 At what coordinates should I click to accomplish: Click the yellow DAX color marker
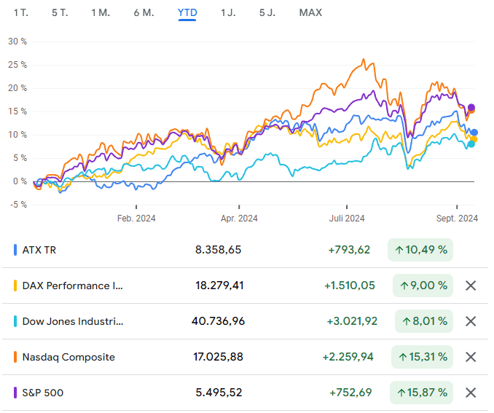(15, 286)
